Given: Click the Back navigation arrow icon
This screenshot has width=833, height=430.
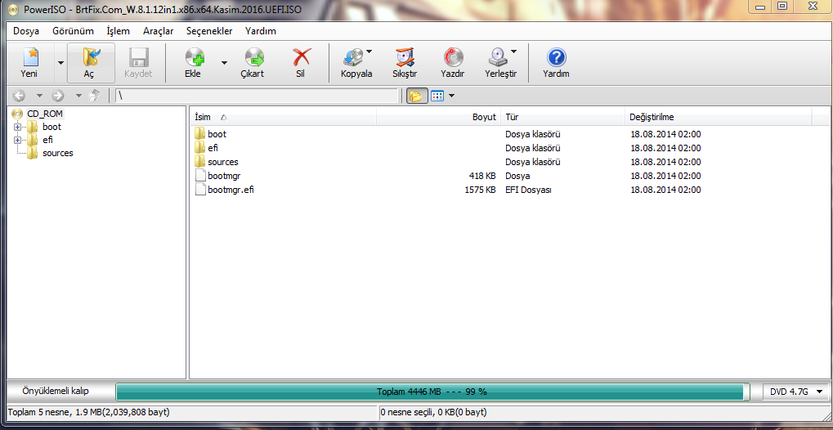Looking at the screenshot, I should pyautogui.click(x=19, y=96).
